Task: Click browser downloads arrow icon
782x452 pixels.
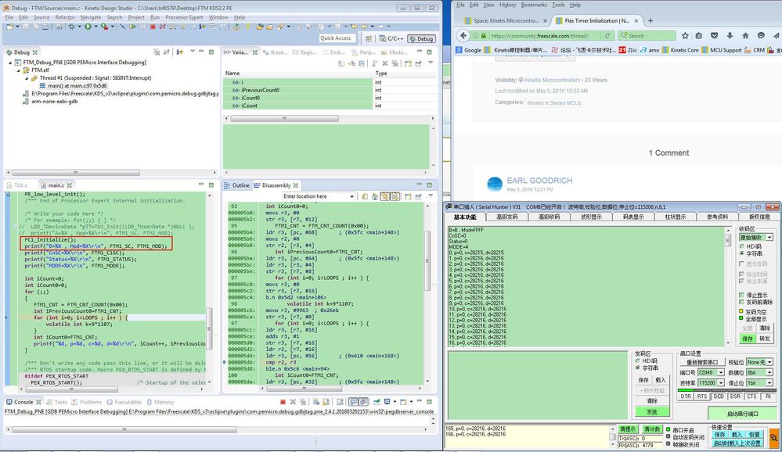Action: (x=730, y=35)
